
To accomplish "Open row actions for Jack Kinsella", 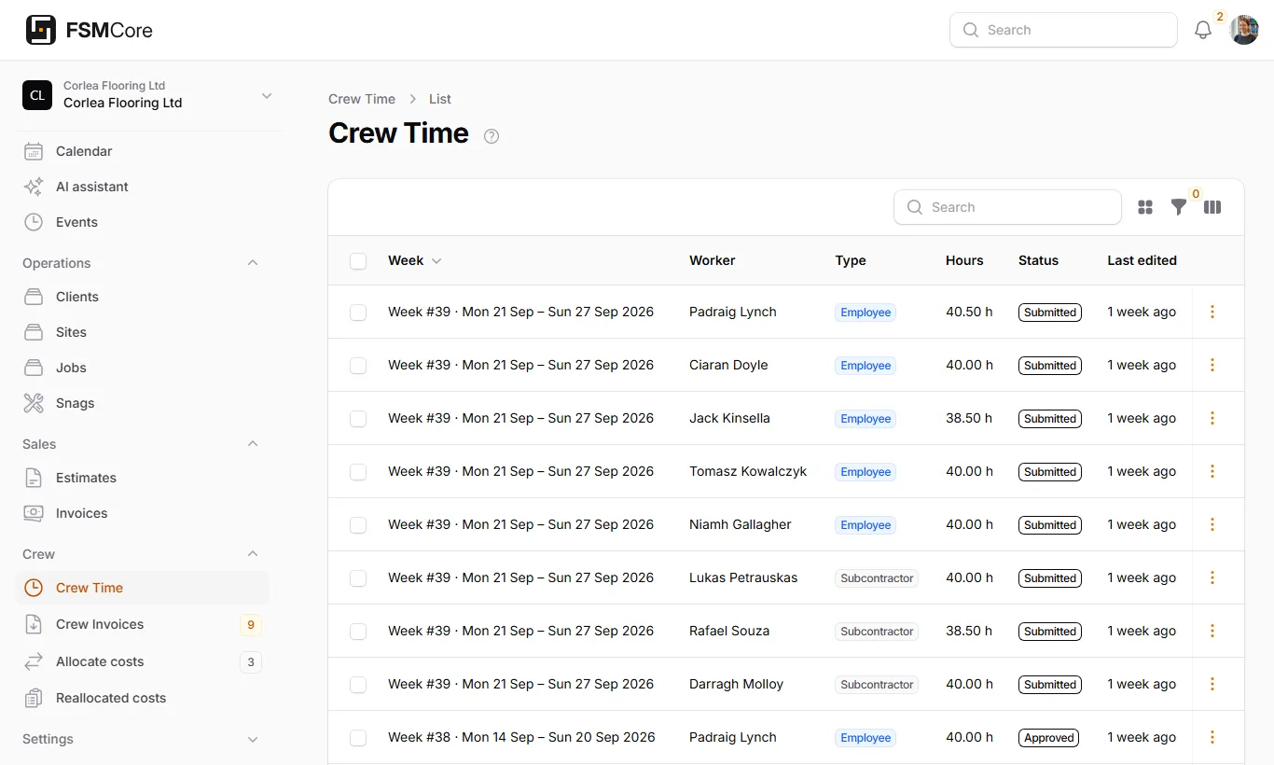I will point(1212,418).
